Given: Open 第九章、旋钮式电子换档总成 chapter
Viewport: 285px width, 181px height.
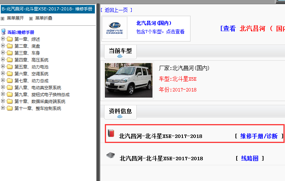Looking at the screenshot, I should tap(42, 95).
